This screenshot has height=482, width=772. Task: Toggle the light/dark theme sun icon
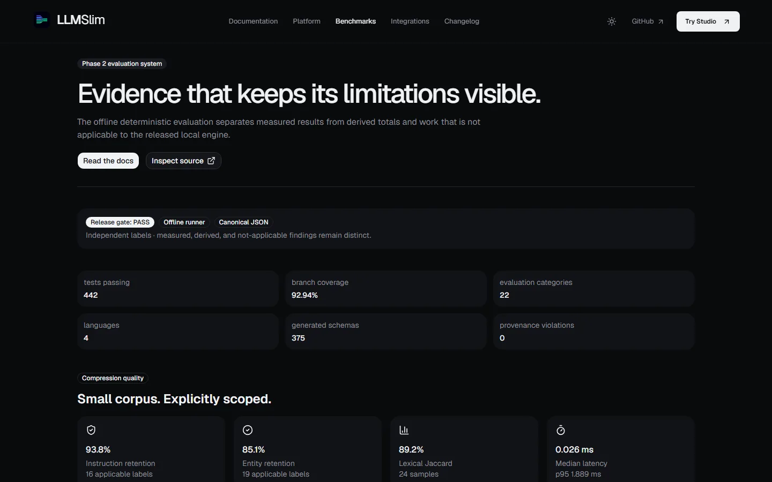coord(612,21)
